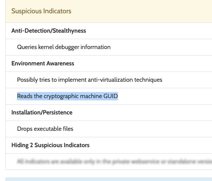Click the word Stealthyness in the first heading
This screenshot has height=181, width=212.
pos(69,31)
